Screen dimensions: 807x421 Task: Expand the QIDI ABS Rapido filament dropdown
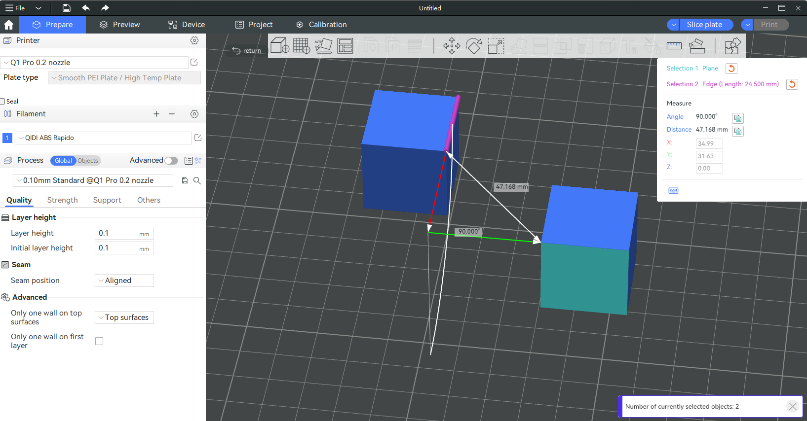click(x=103, y=138)
